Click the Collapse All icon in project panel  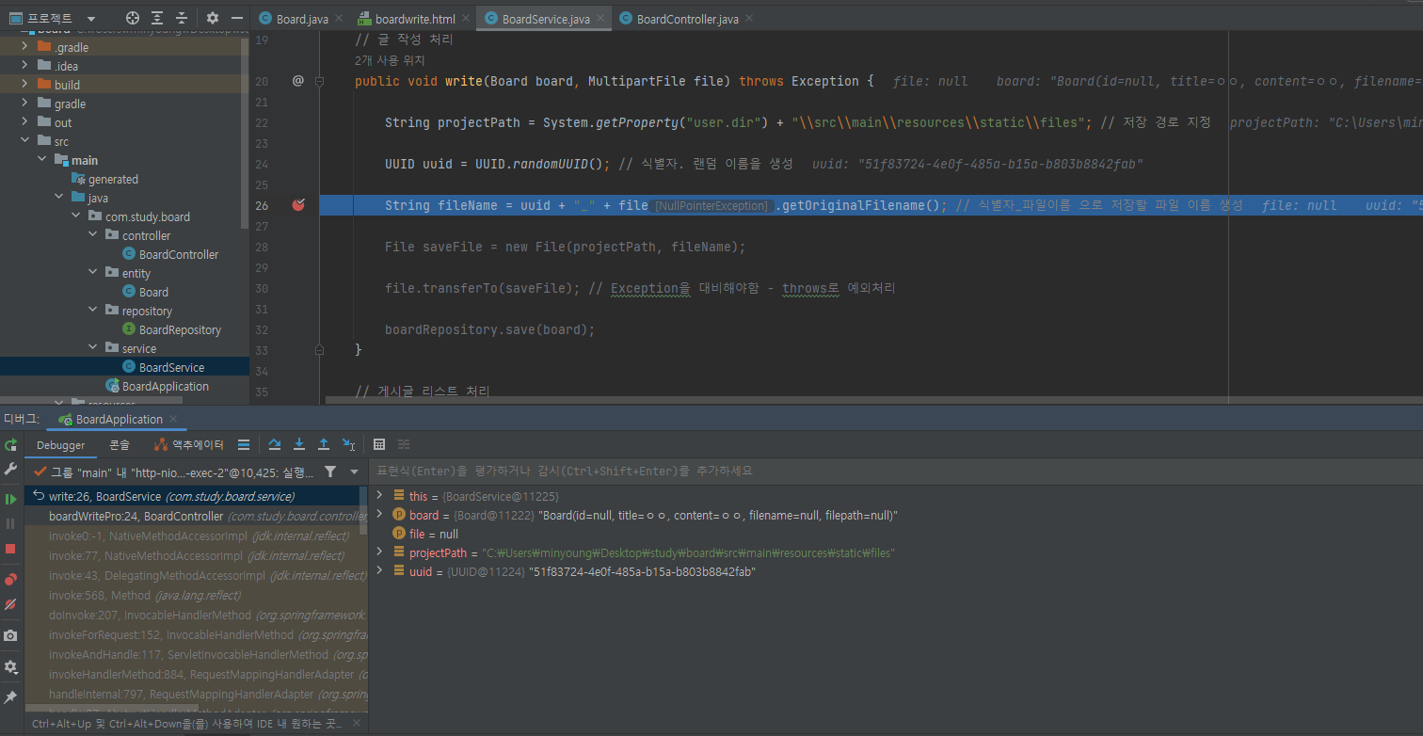182,18
